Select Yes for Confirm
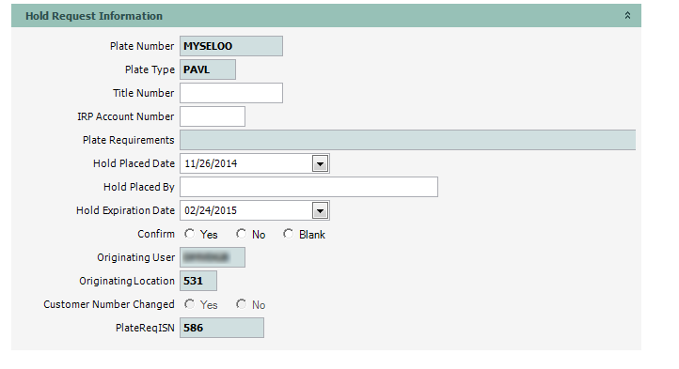The width and height of the screenshot is (679, 369). coord(189,234)
